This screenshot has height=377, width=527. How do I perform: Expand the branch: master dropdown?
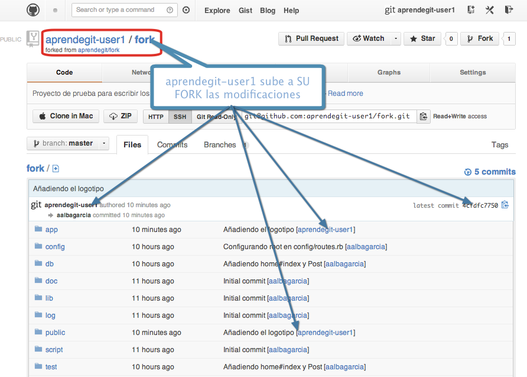68,143
